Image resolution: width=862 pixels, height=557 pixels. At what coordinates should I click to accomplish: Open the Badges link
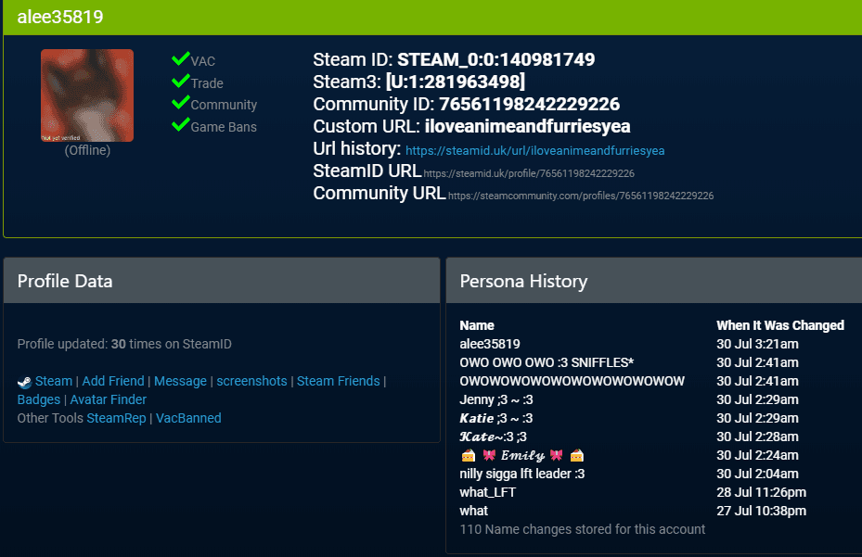point(39,399)
